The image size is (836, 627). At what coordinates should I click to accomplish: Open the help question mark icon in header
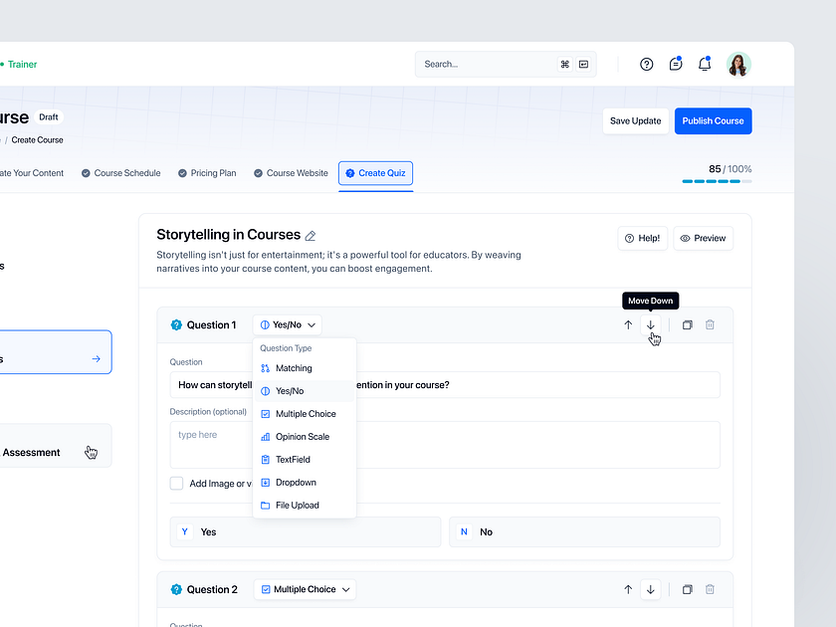point(646,65)
